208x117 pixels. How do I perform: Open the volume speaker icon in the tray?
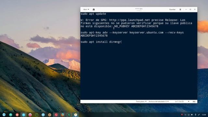[x=192, y=115]
